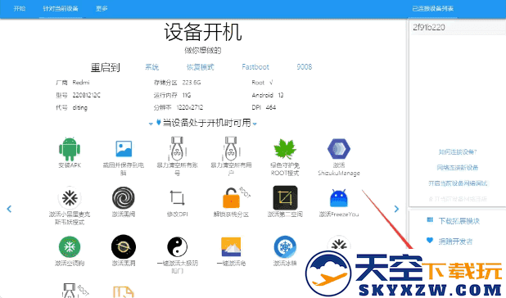506x298 pixels.
Task: Click the storage value 223.5G
Action: pos(192,83)
